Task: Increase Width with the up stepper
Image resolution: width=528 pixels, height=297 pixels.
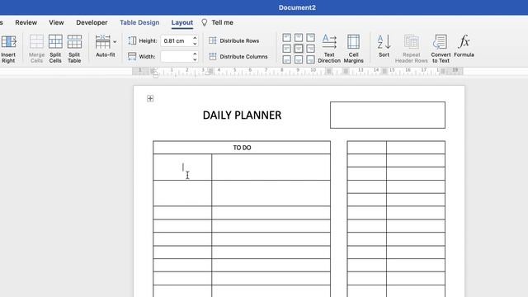Action: pos(195,54)
